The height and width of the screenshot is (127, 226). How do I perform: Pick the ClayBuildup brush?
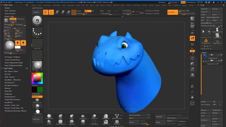[49, 116]
